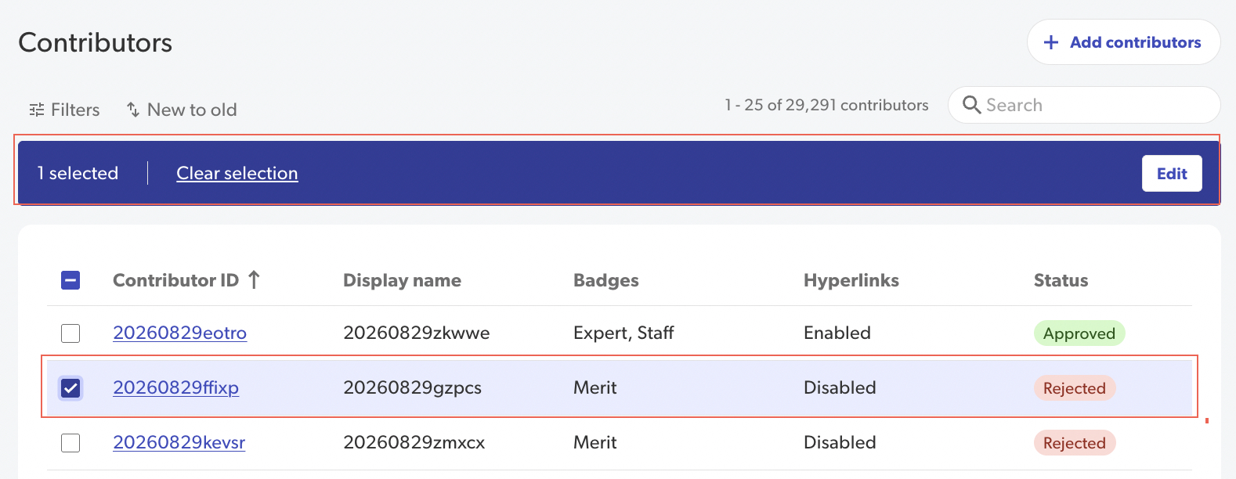Click display name 20260829zkwwe
This screenshot has width=1236, height=479.
tap(417, 333)
